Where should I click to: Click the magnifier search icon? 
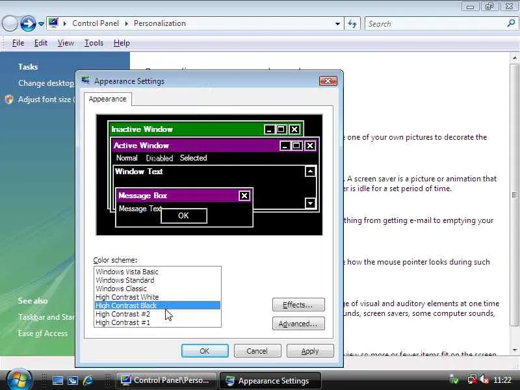point(511,23)
